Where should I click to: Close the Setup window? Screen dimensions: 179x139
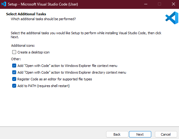point(174,4)
